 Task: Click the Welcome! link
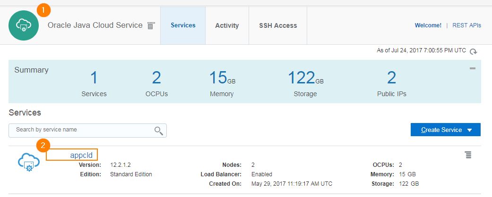pyautogui.click(x=428, y=25)
